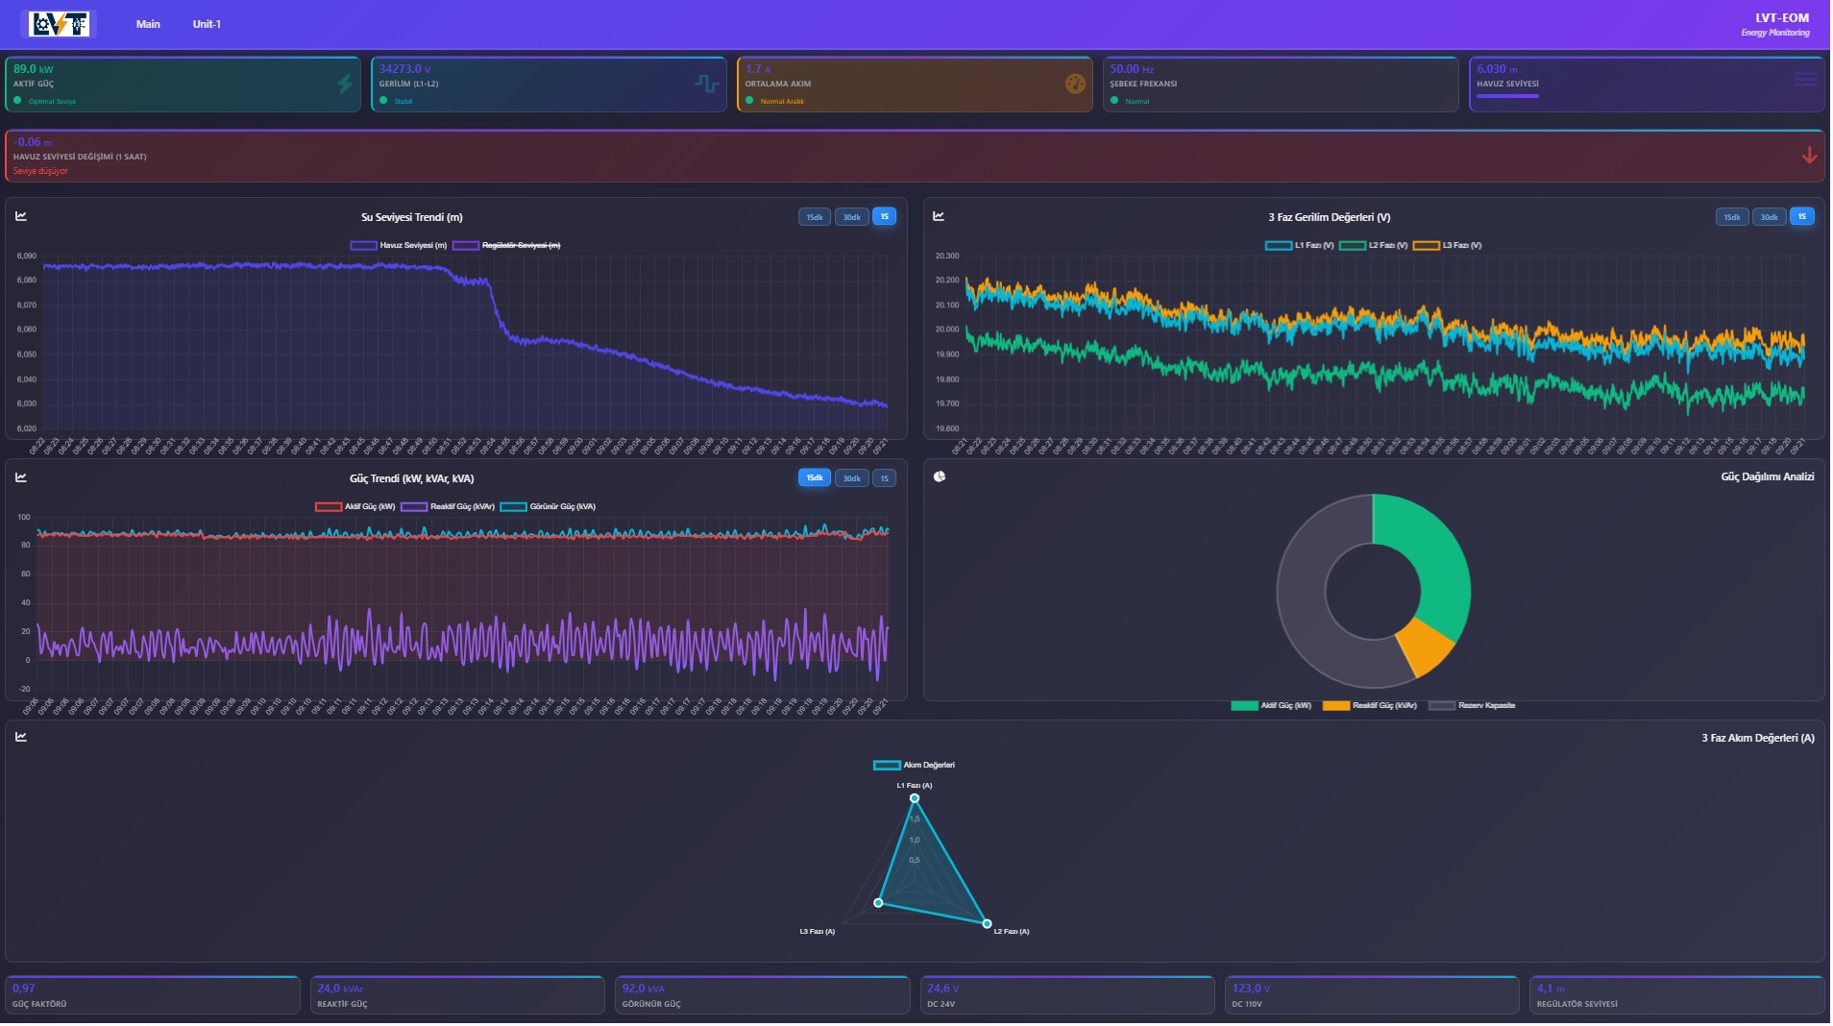Toggle L2 Fazı (V) legend series
1833x1026 pixels.
point(1376,246)
